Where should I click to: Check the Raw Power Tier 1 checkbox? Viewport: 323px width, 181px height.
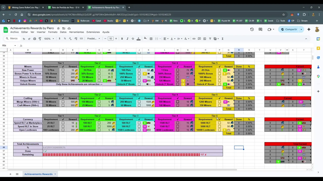pyautogui.click(x=63, y=70)
